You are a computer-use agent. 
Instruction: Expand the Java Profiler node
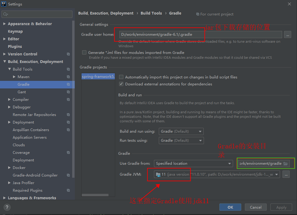pyautogui.click(x=9, y=183)
